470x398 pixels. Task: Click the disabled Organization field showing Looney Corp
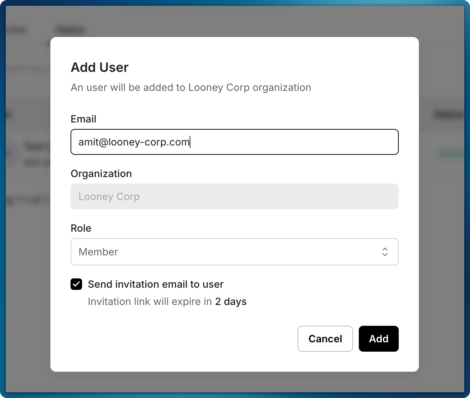pos(234,196)
